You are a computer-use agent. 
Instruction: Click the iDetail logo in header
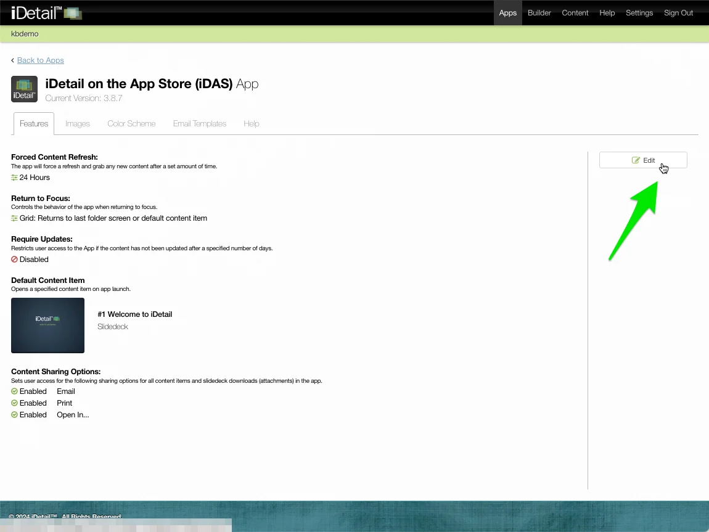[x=46, y=13]
